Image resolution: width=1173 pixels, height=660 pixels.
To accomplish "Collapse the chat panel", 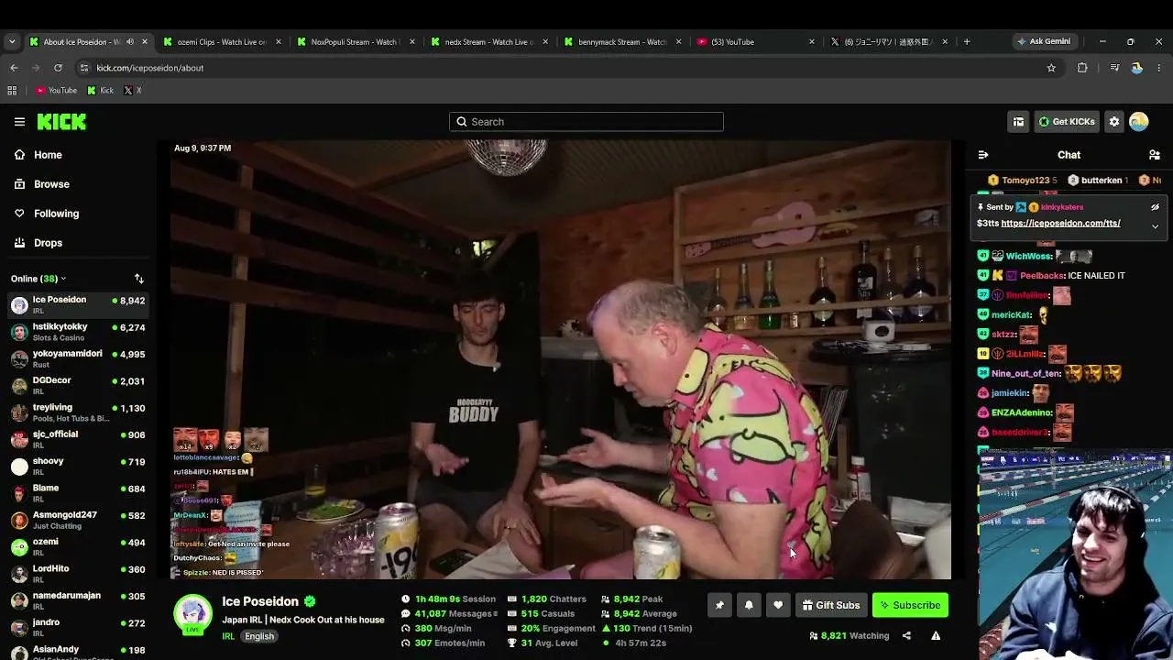I will (983, 155).
